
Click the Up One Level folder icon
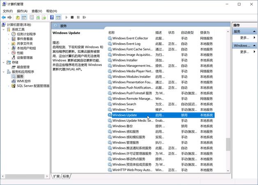coord(18,18)
